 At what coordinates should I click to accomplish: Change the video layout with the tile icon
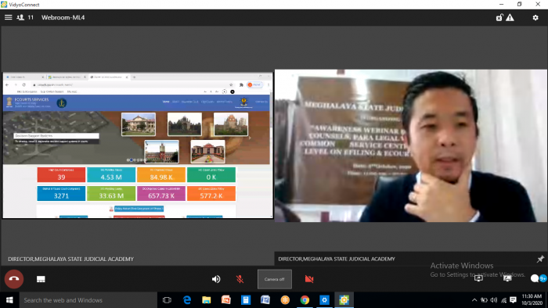[41, 279]
